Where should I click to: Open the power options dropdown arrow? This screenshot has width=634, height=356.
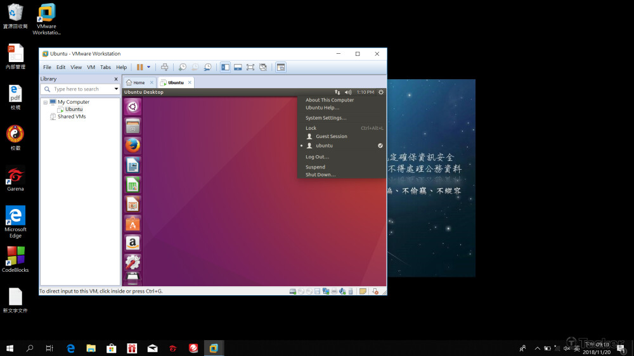coord(149,67)
